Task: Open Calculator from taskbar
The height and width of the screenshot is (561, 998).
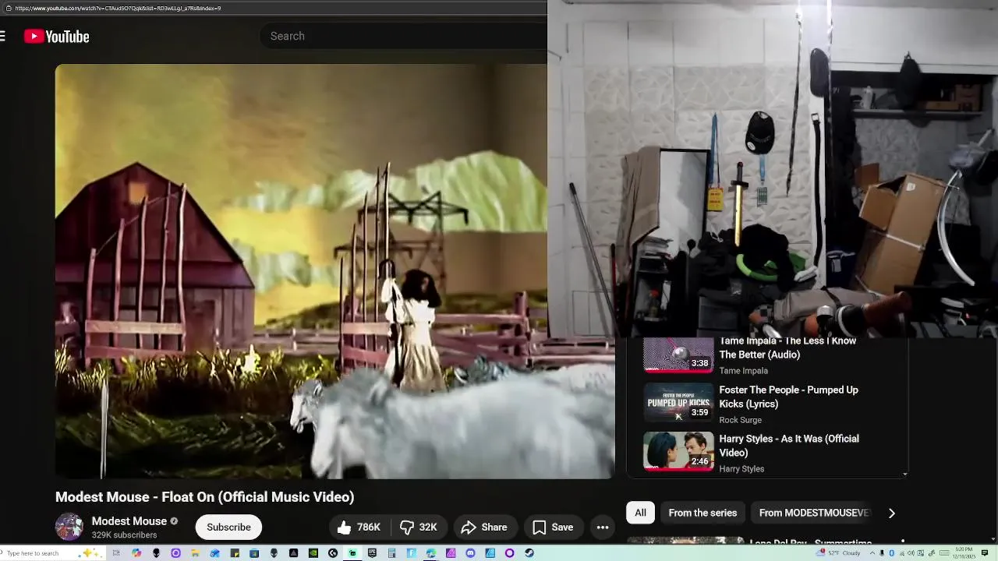Action: coord(391,553)
